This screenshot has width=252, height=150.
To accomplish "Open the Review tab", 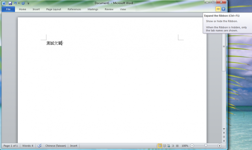I will coord(109,9).
